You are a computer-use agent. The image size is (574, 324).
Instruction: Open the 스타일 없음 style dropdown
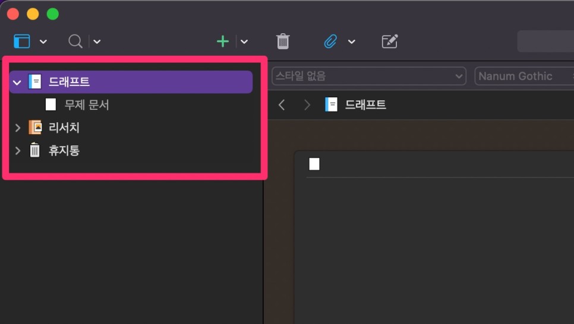(x=368, y=76)
